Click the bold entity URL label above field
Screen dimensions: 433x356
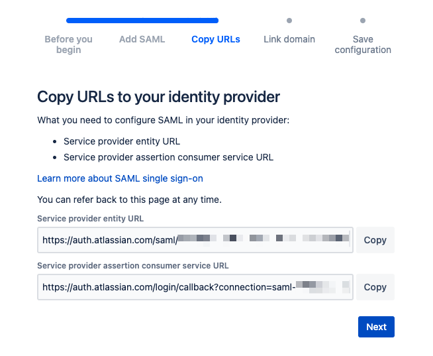[90, 218]
